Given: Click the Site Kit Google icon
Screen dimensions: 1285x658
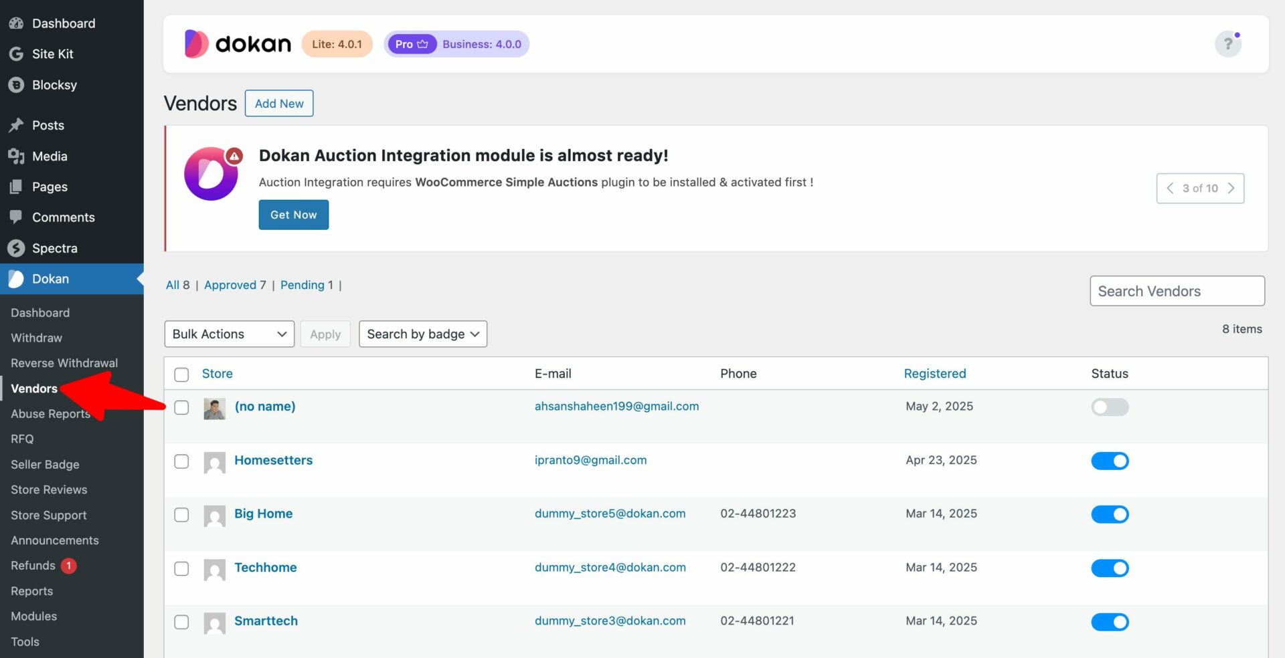Looking at the screenshot, I should [16, 54].
